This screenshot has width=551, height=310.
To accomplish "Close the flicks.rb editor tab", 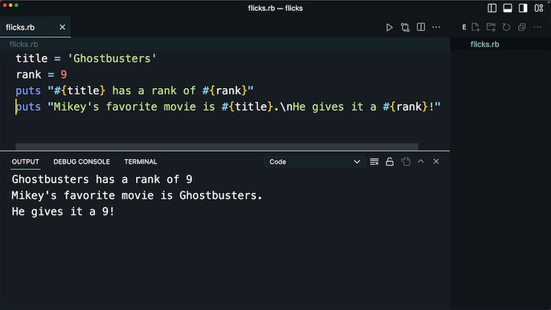I will 62,27.
